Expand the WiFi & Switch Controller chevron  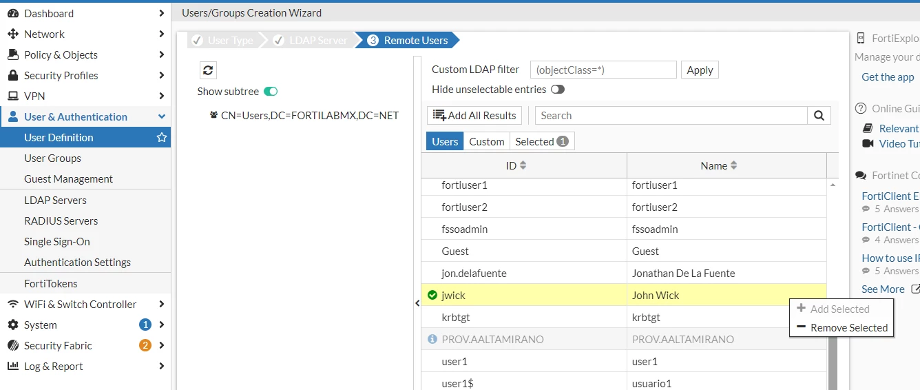click(161, 304)
